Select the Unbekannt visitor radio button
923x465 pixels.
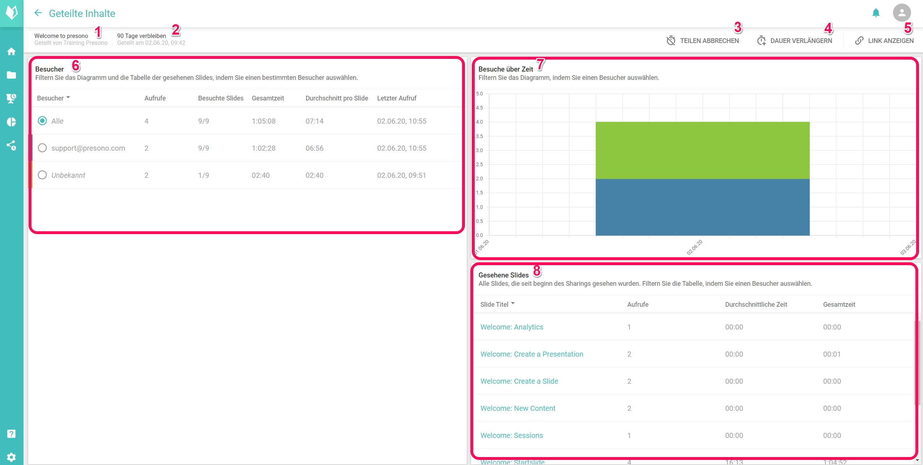42,175
